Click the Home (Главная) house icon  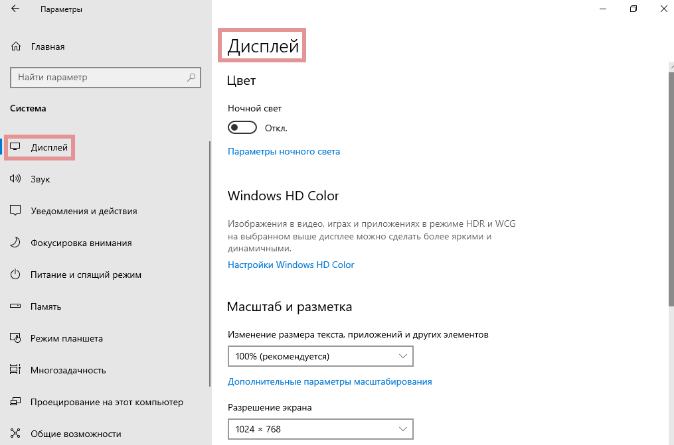pos(16,47)
